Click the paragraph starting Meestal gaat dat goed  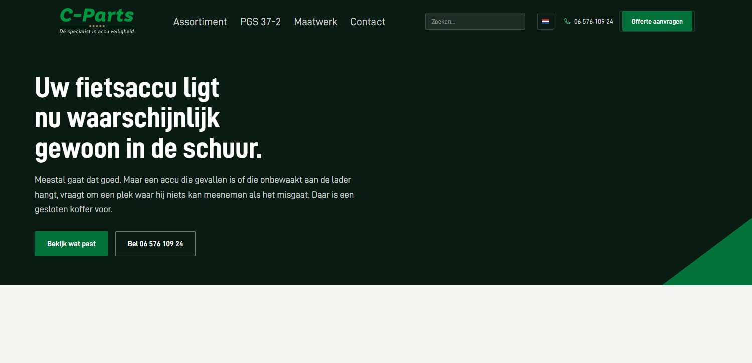click(195, 194)
